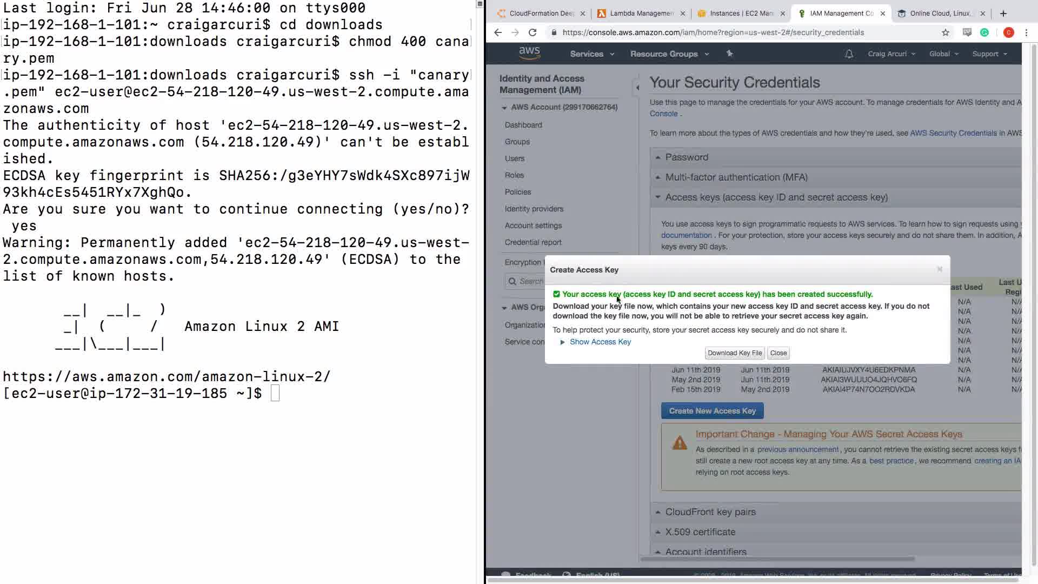Collapse IAM sidebar with arrow handle

pos(637,87)
